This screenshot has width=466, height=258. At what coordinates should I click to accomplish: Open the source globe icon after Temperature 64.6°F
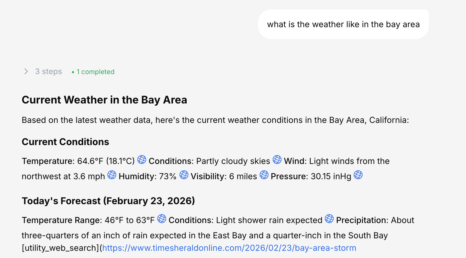pos(142,160)
